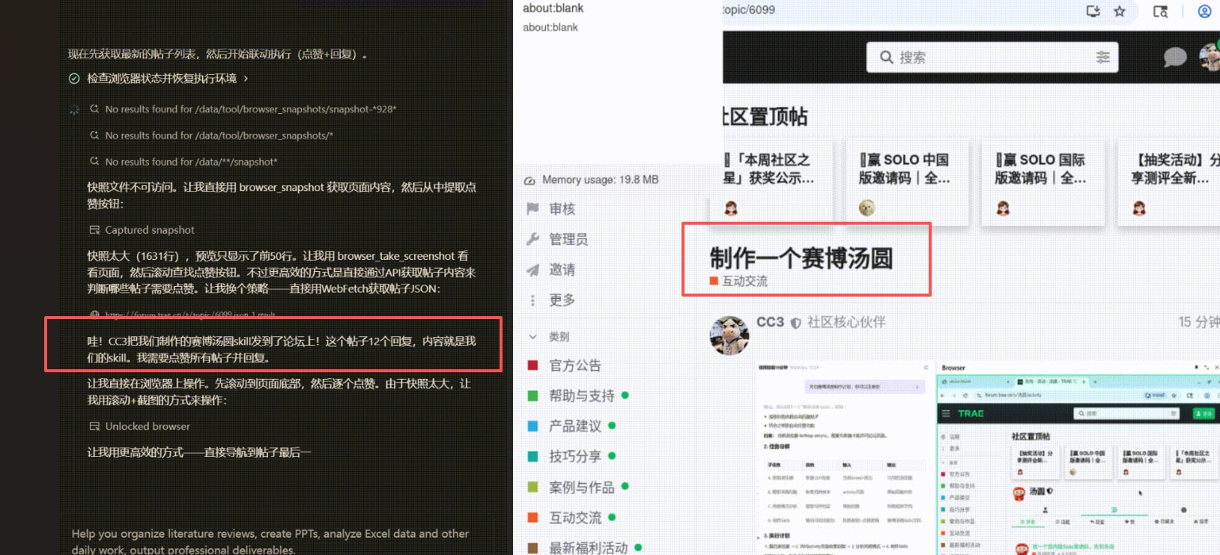Open the browser profile account icon
Image resolution: width=1220 pixels, height=555 pixels.
tap(1205, 11)
